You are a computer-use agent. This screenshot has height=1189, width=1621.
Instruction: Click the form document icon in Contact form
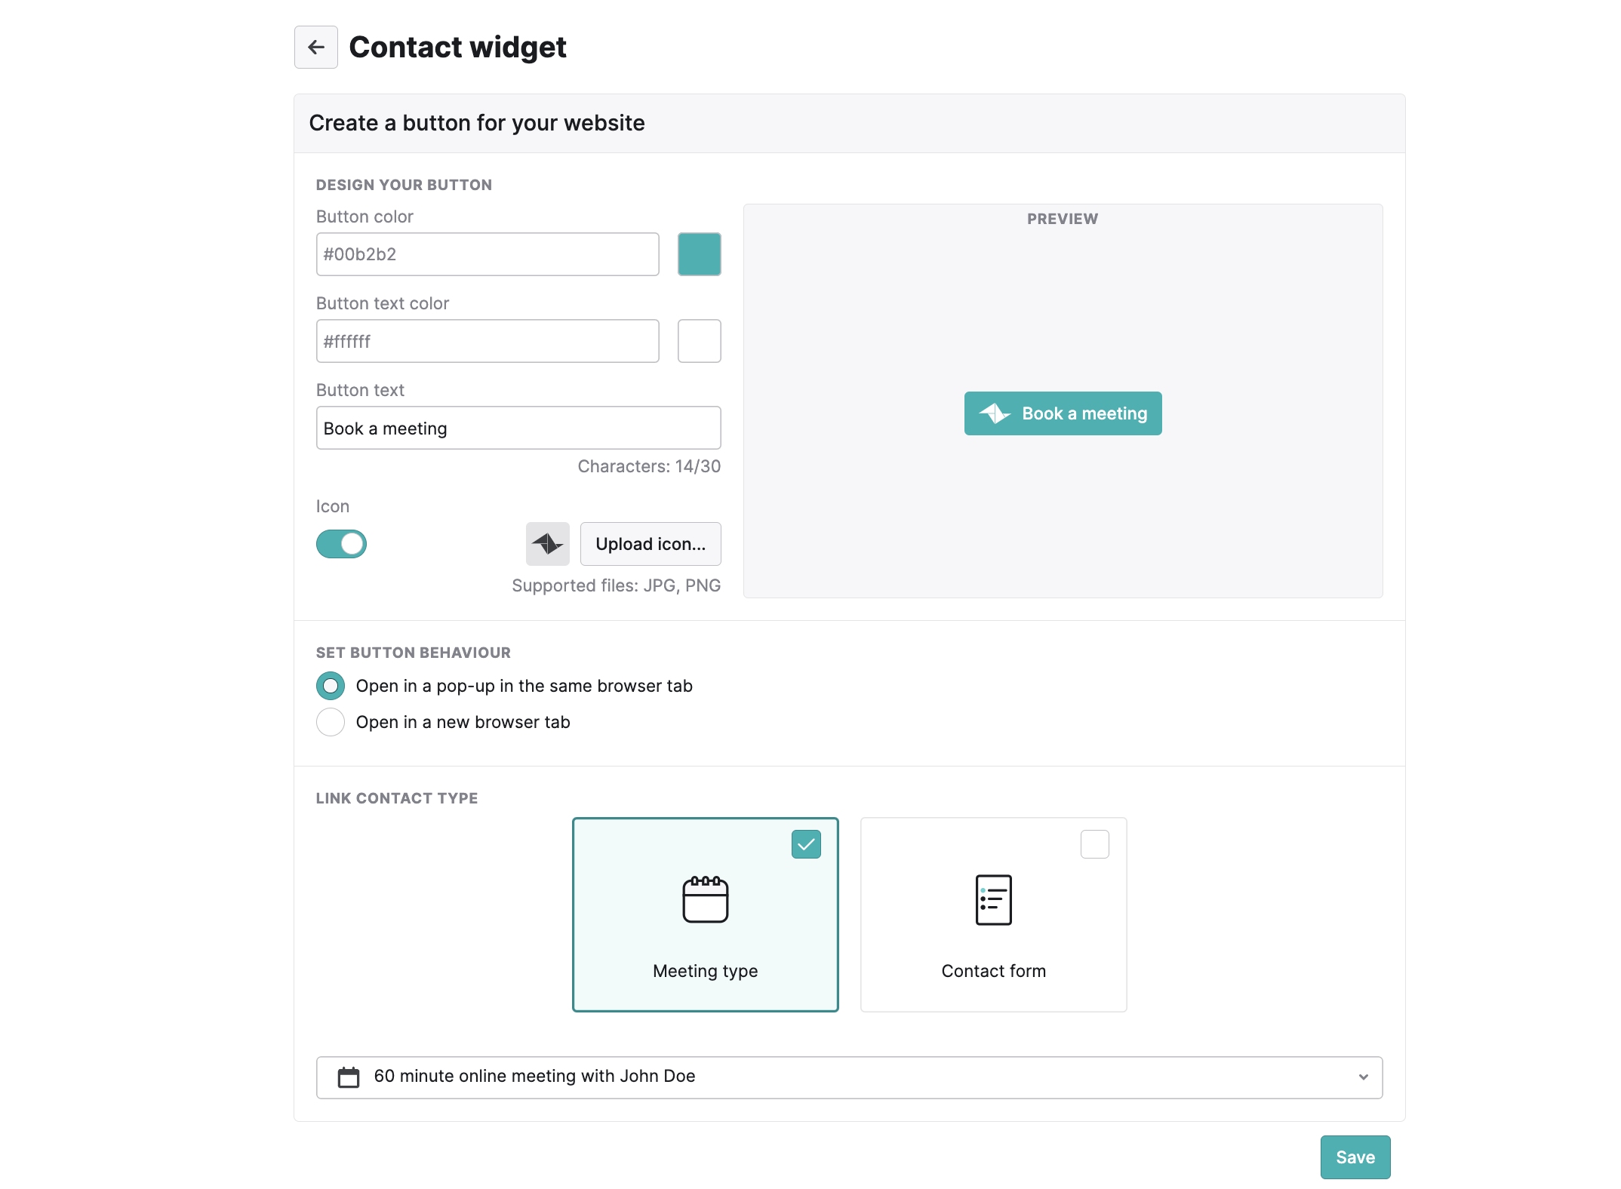[x=993, y=899]
